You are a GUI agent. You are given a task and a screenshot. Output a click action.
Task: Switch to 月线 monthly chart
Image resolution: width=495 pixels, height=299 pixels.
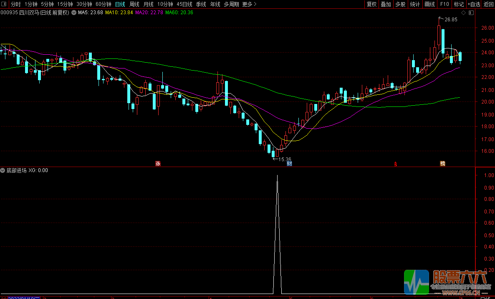coord(149,4)
